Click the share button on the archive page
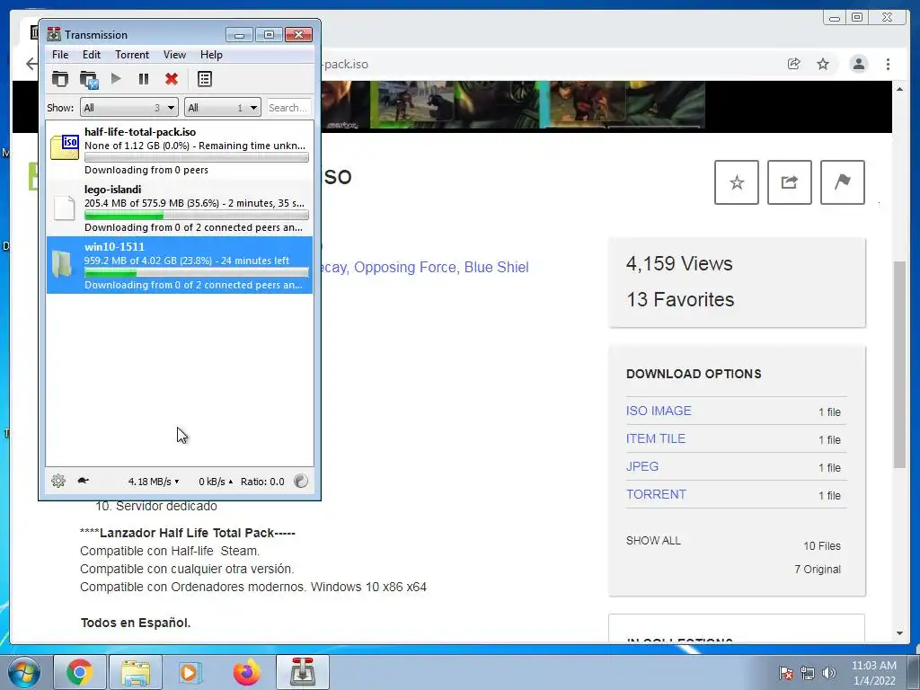920x690 pixels. (x=789, y=182)
